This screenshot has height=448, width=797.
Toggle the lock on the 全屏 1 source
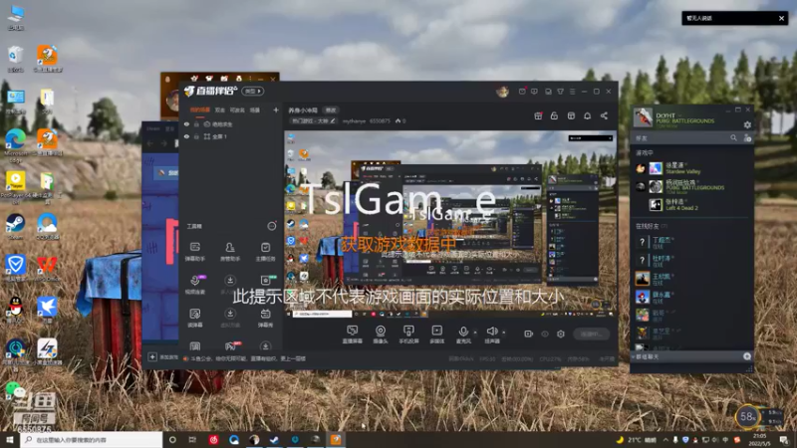pos(196,136)
